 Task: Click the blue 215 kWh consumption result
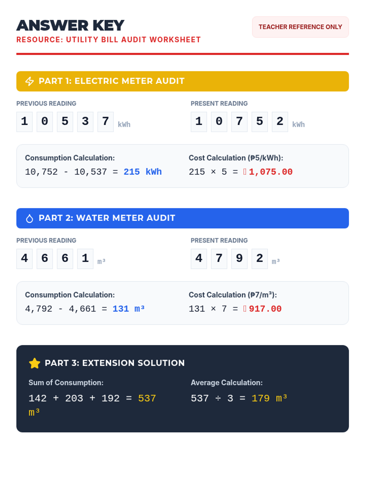pyautogui.click(x=142, y=172)
